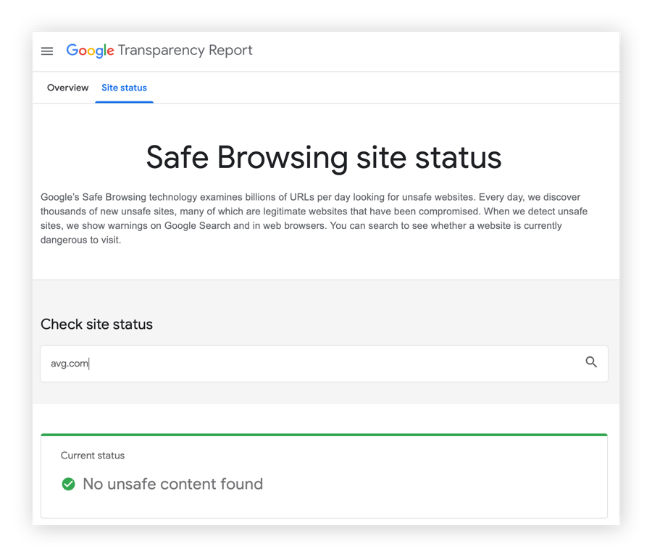Click the shield-style verified check badge

68,484
